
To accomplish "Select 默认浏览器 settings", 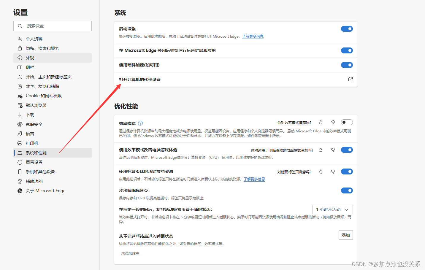I will 53,105.
